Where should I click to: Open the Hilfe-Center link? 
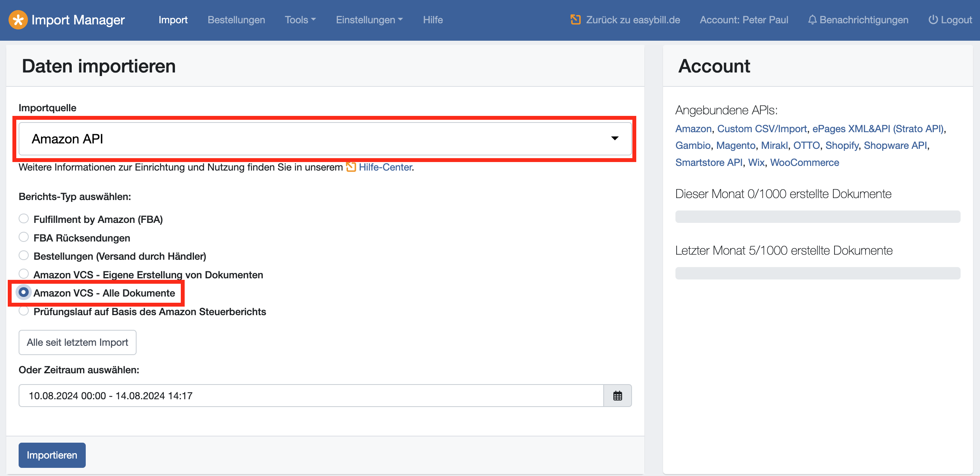point(385,167)
